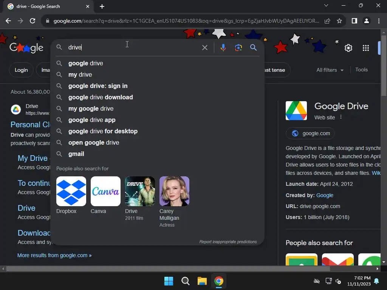Screen dimensions: 387x290
Task: Click the muted volume tray icon
Action: 338,281
